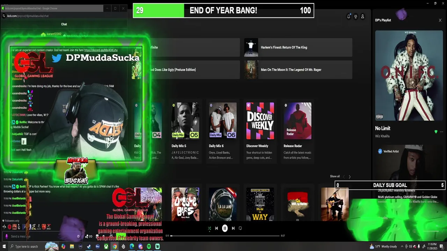Click the weather widget showing 51°F

tap(383, 246)
